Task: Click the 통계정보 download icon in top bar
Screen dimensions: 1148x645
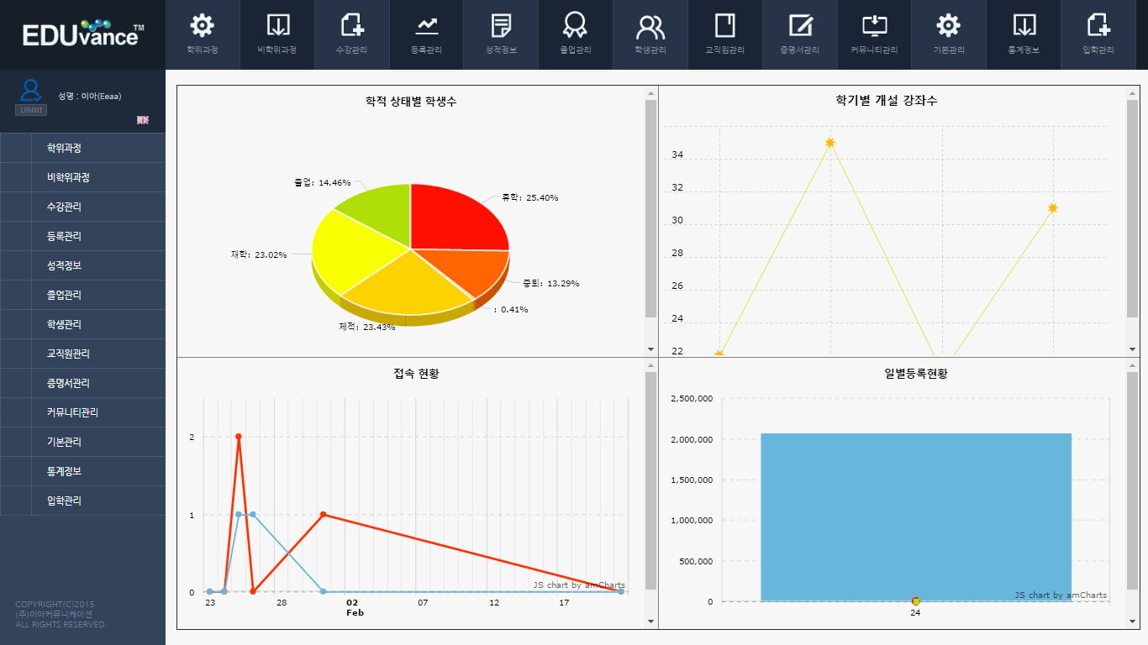Action: 1024,27
